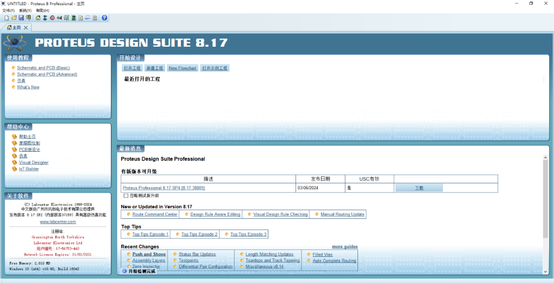
Task: Click the Save Project disk icon
Action: (x=21, y=18)
